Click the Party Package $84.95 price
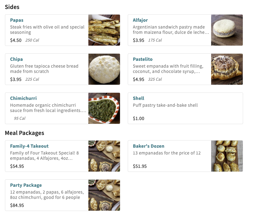 [x=17, y=205]
